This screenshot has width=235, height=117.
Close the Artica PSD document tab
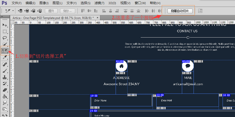(x=98, y=18)
